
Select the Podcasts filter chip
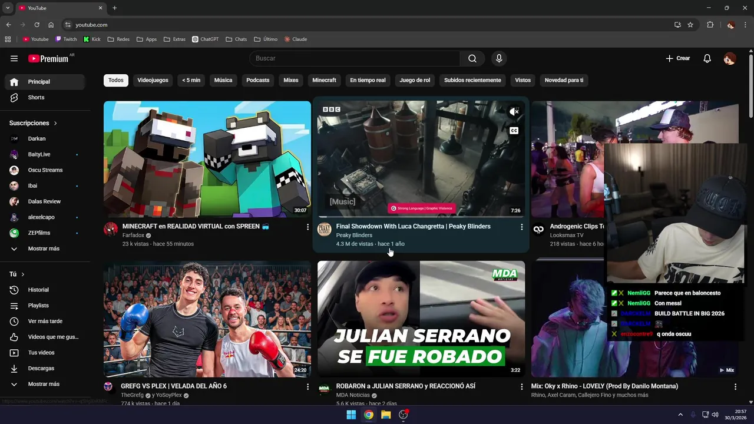coord(258,80)
